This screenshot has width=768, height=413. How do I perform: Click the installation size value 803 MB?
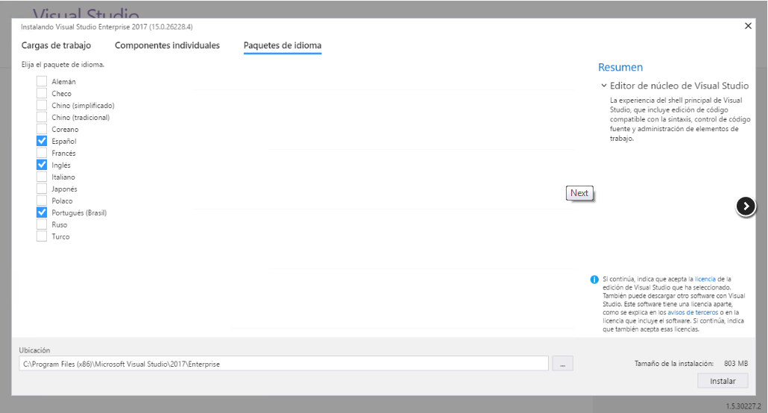(x=736, y=364)
